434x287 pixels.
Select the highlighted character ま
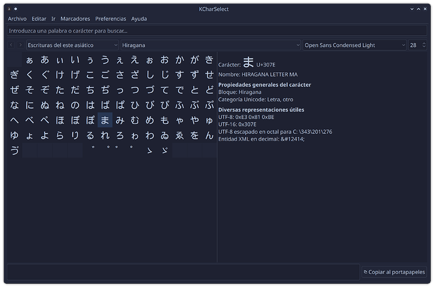tap(105, 120)
